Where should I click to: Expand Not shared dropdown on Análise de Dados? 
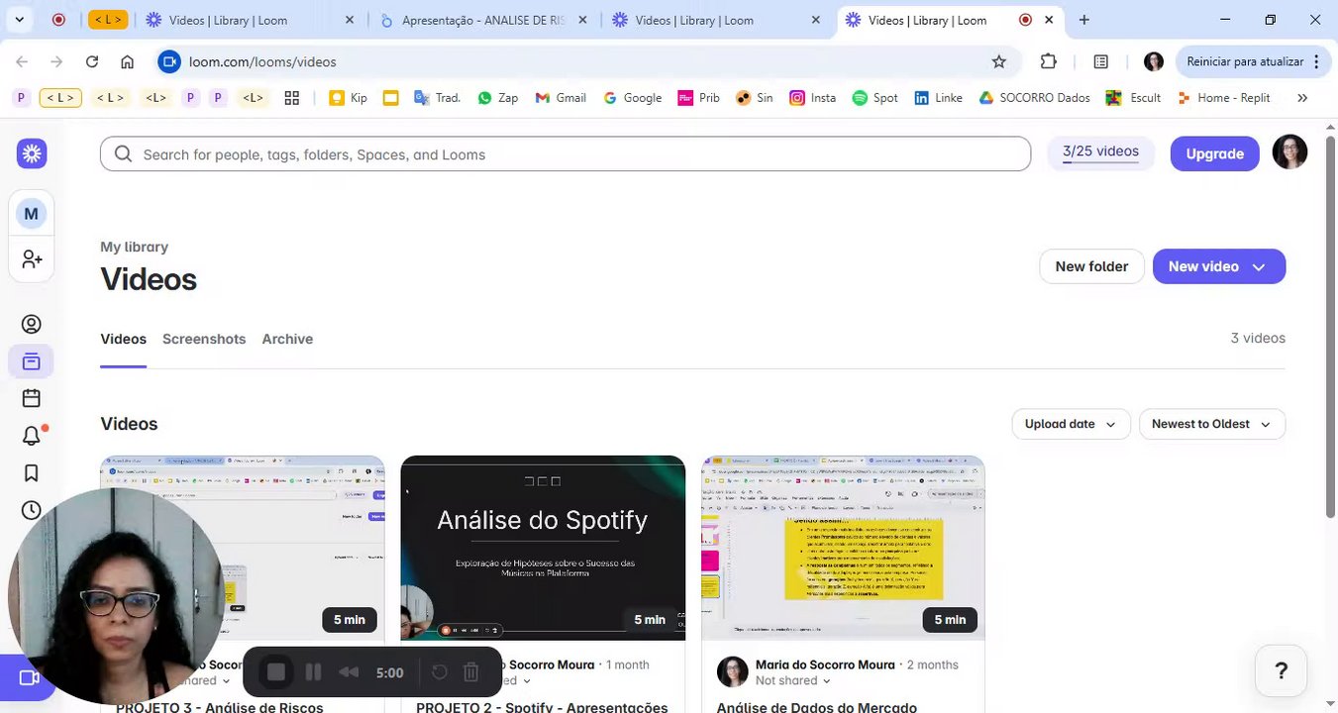[791, 681]
